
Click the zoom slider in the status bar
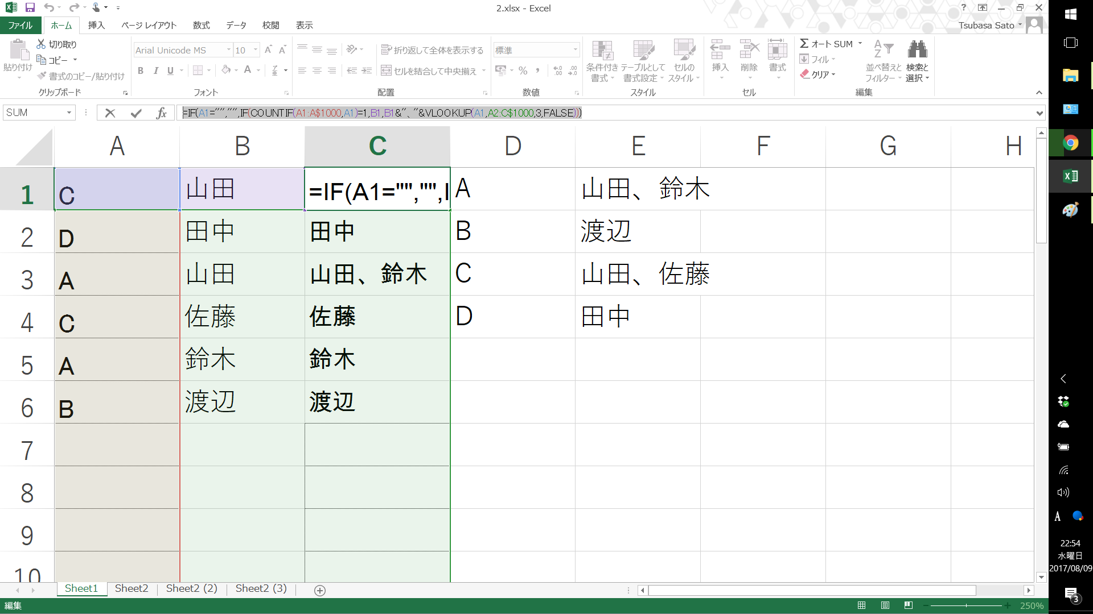(966, 605)
